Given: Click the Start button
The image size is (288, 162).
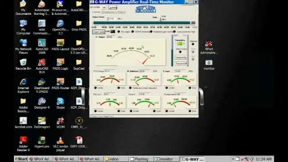Looking at the screenshot, I should coord(21,159).
